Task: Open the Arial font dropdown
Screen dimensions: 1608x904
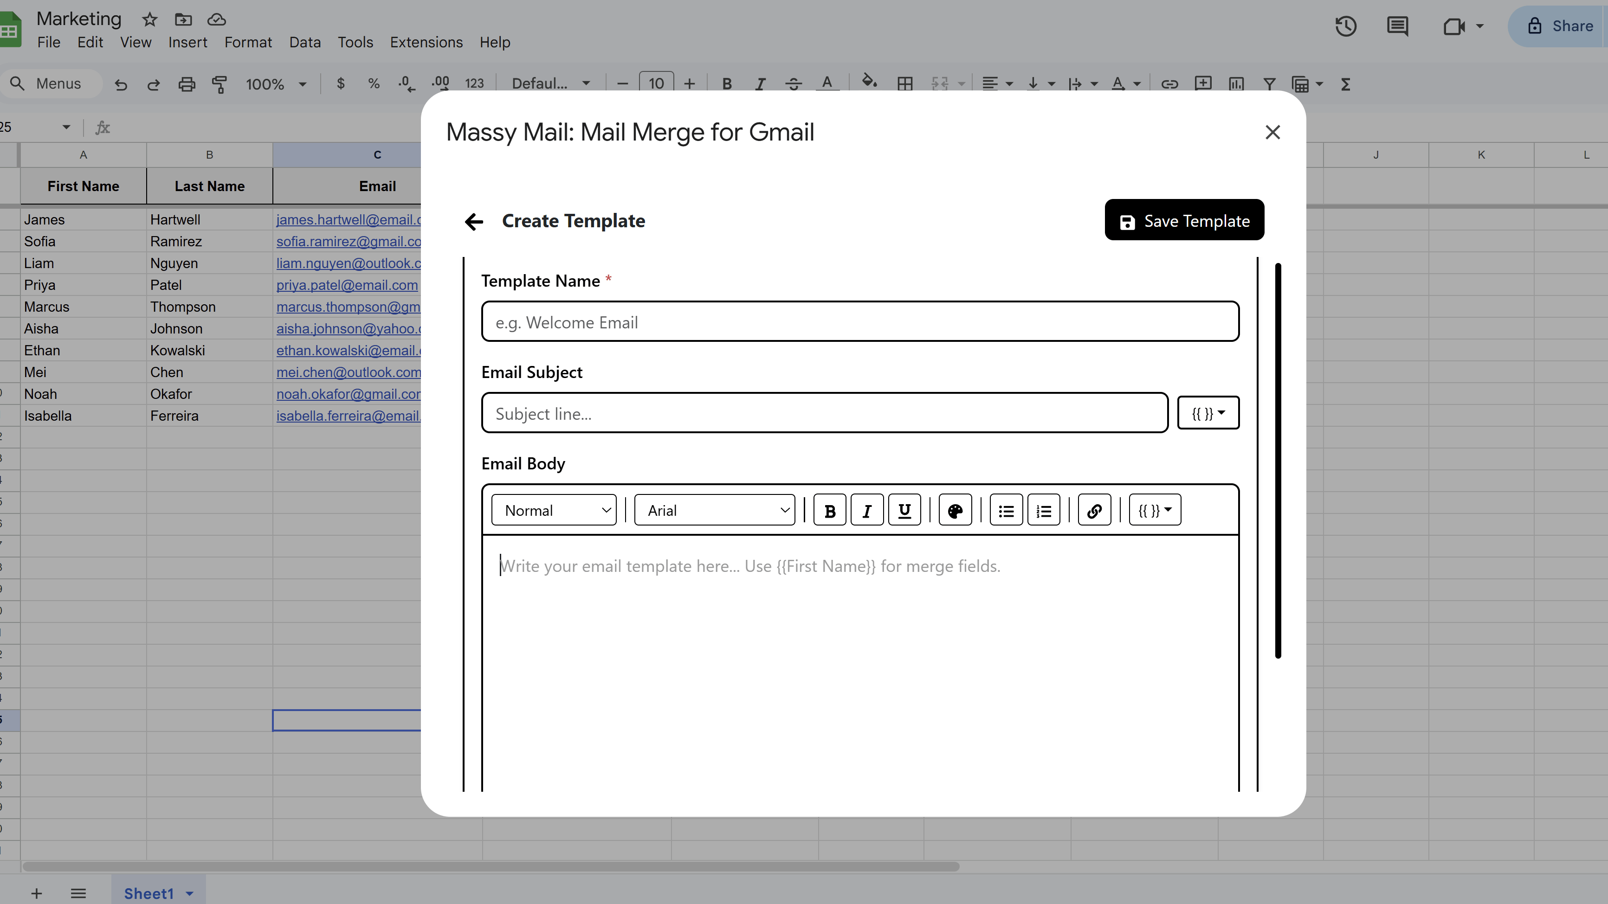Action: tap(714, 510)
